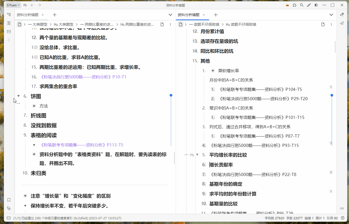Open the tags panel icon
349x224 pixels.
(x=9, y=208)
